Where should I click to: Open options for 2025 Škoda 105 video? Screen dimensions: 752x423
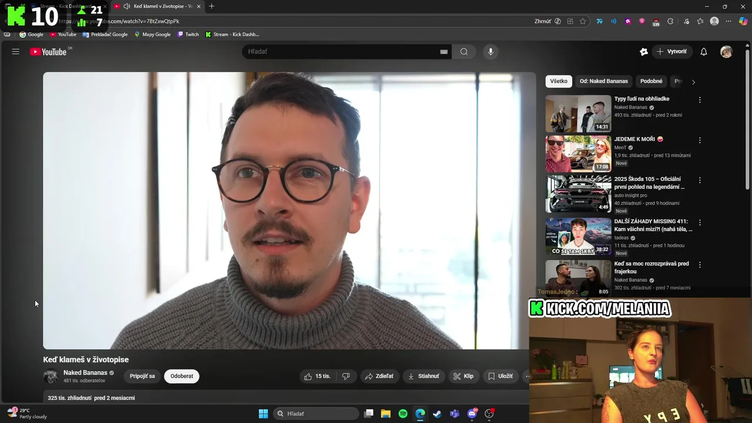pos(700,180)
